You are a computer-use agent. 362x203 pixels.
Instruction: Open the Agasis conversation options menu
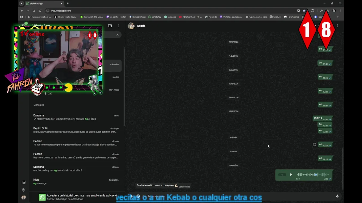(337, 26)
